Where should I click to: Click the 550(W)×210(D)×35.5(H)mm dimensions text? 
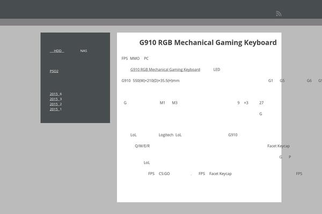156,81
